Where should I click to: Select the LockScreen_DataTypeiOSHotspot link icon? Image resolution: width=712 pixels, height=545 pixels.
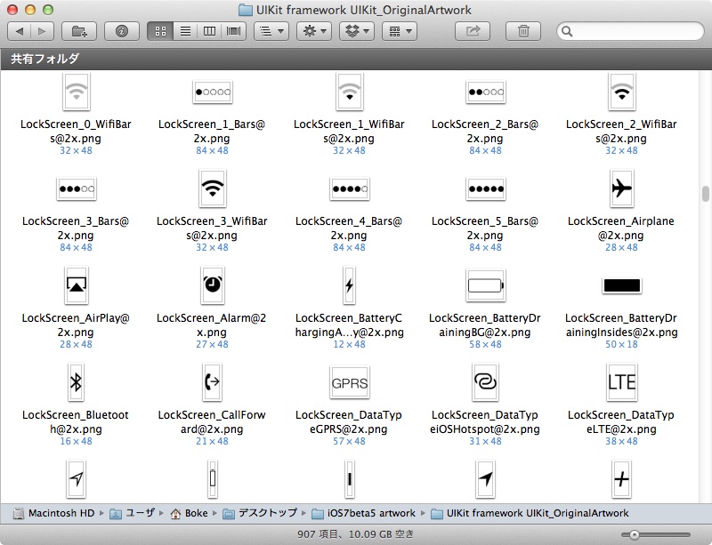click(485, 382)
